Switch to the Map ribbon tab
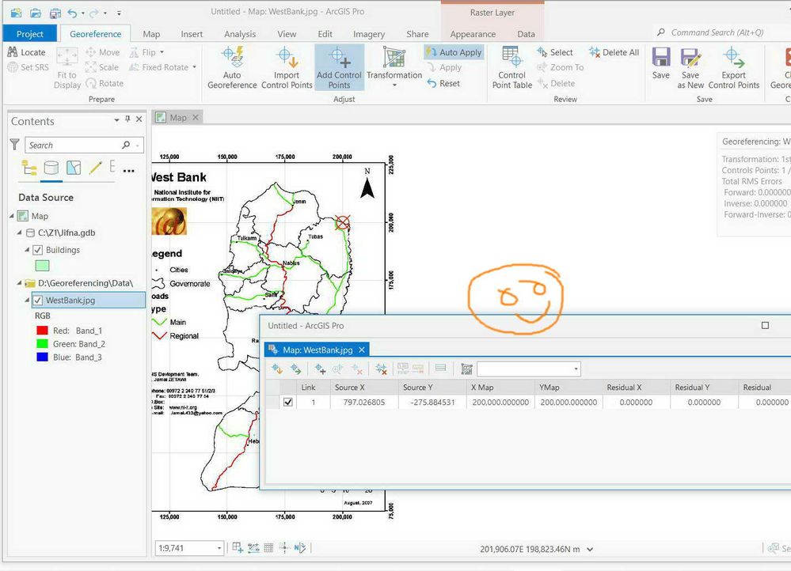Viewport: 791px width, 571px height. [151, 34]
